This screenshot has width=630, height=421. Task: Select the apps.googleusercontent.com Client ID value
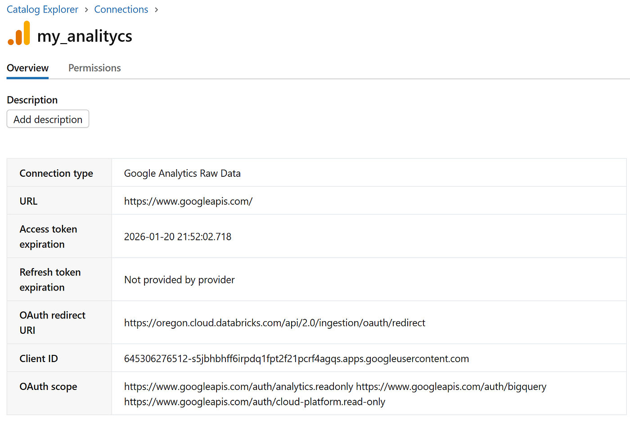[297, 358]
